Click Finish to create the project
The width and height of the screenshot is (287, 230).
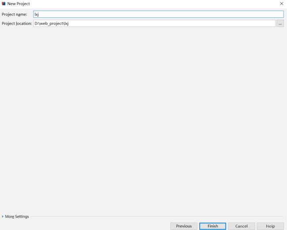click(x=213, y=226)
